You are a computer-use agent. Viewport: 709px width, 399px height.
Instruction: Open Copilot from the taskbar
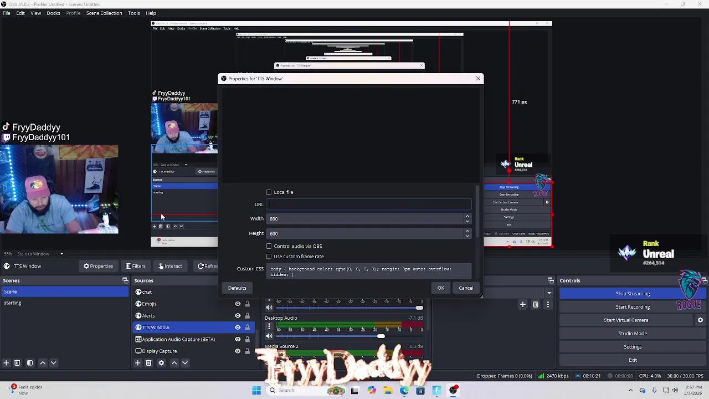[371, 390]
